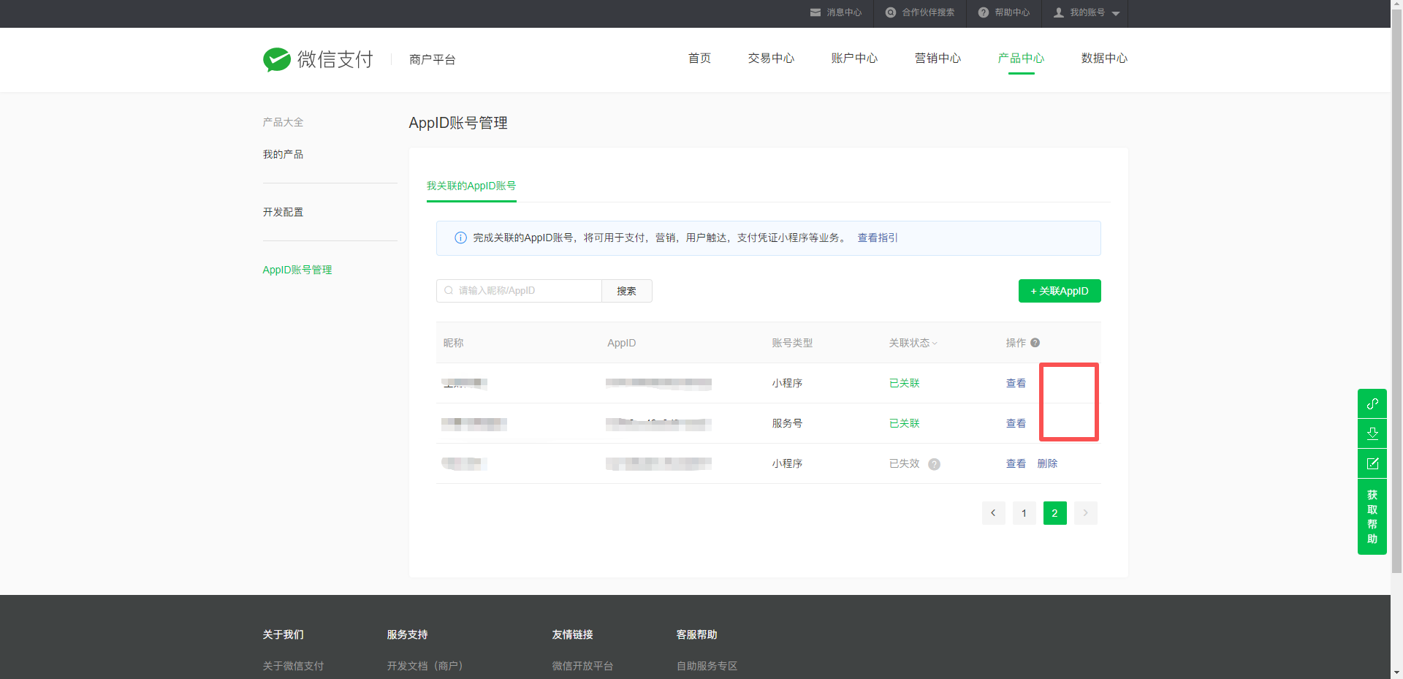Click 查看 in the 已失效 row

pos(1016,463)
